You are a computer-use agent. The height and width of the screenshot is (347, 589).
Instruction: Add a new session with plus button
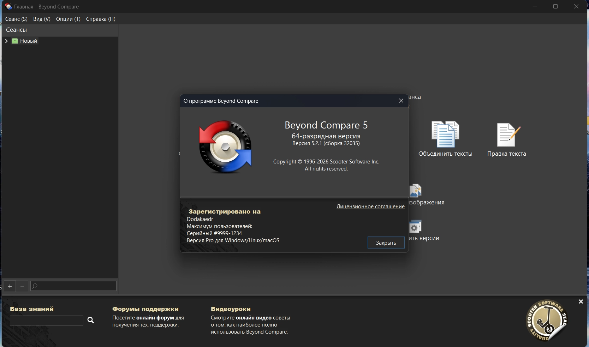pyautogui.click(x=10, y=286)
